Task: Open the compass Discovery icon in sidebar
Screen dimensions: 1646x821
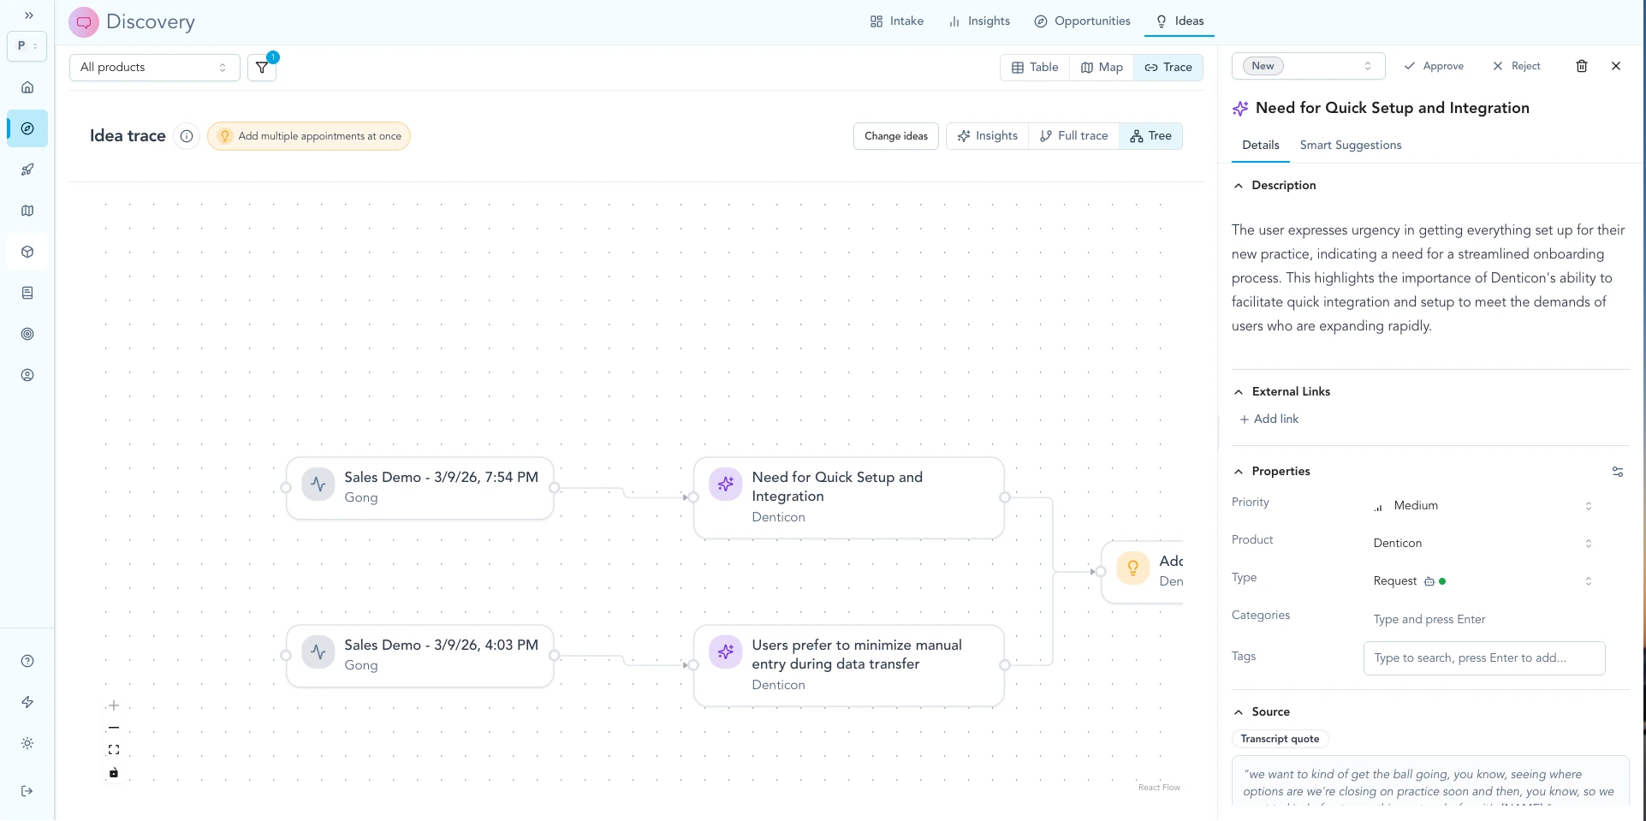Action: click(27, 128)
